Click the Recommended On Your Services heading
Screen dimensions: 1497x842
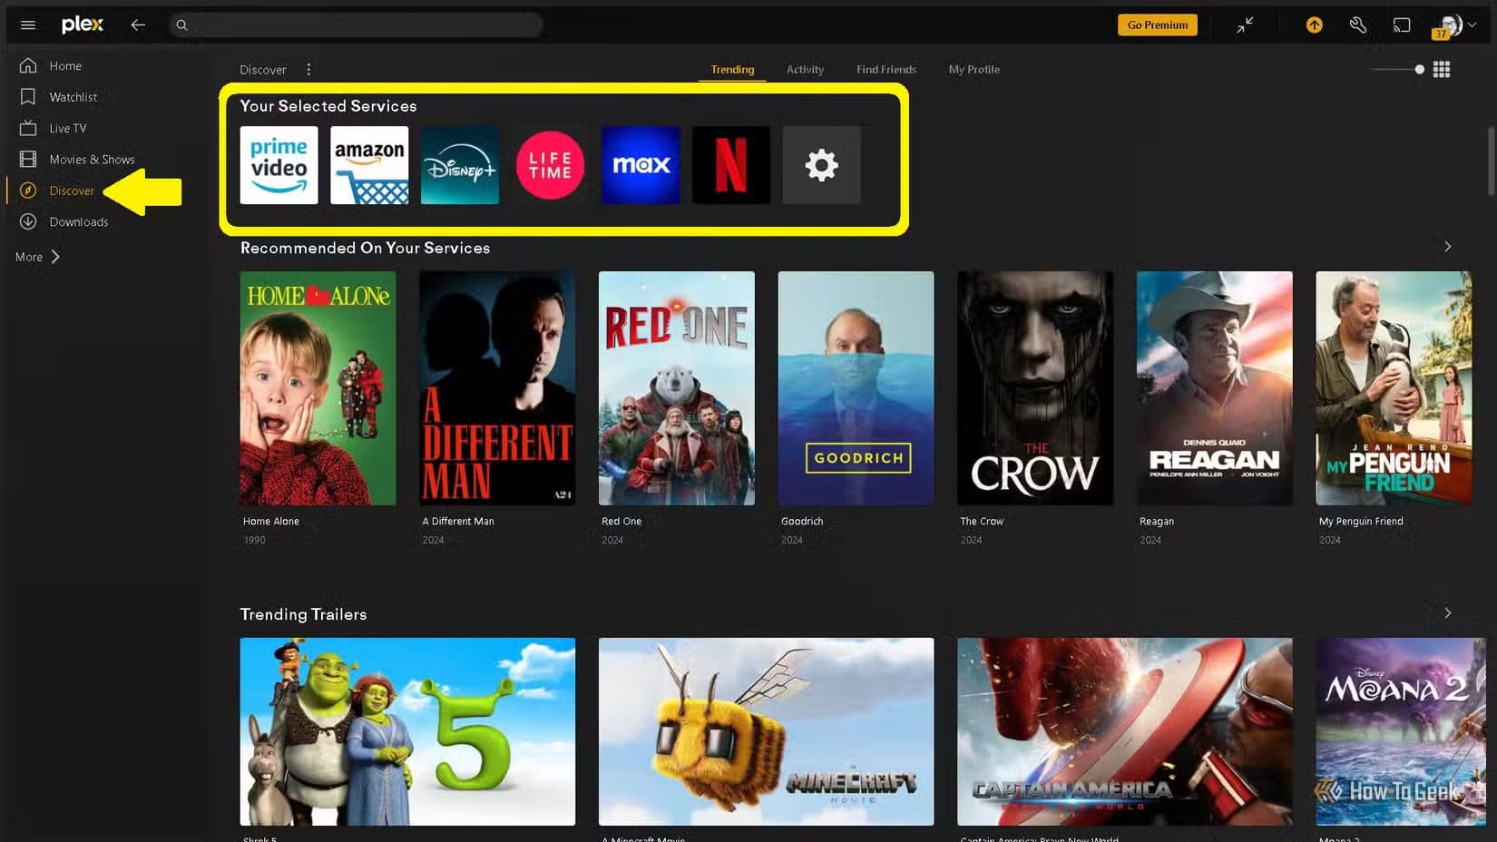coord(365,248)
